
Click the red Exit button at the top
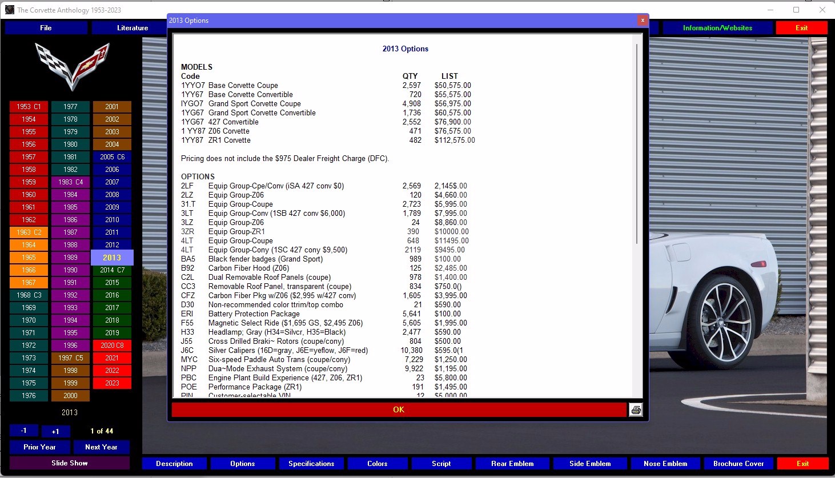point(801,27)
